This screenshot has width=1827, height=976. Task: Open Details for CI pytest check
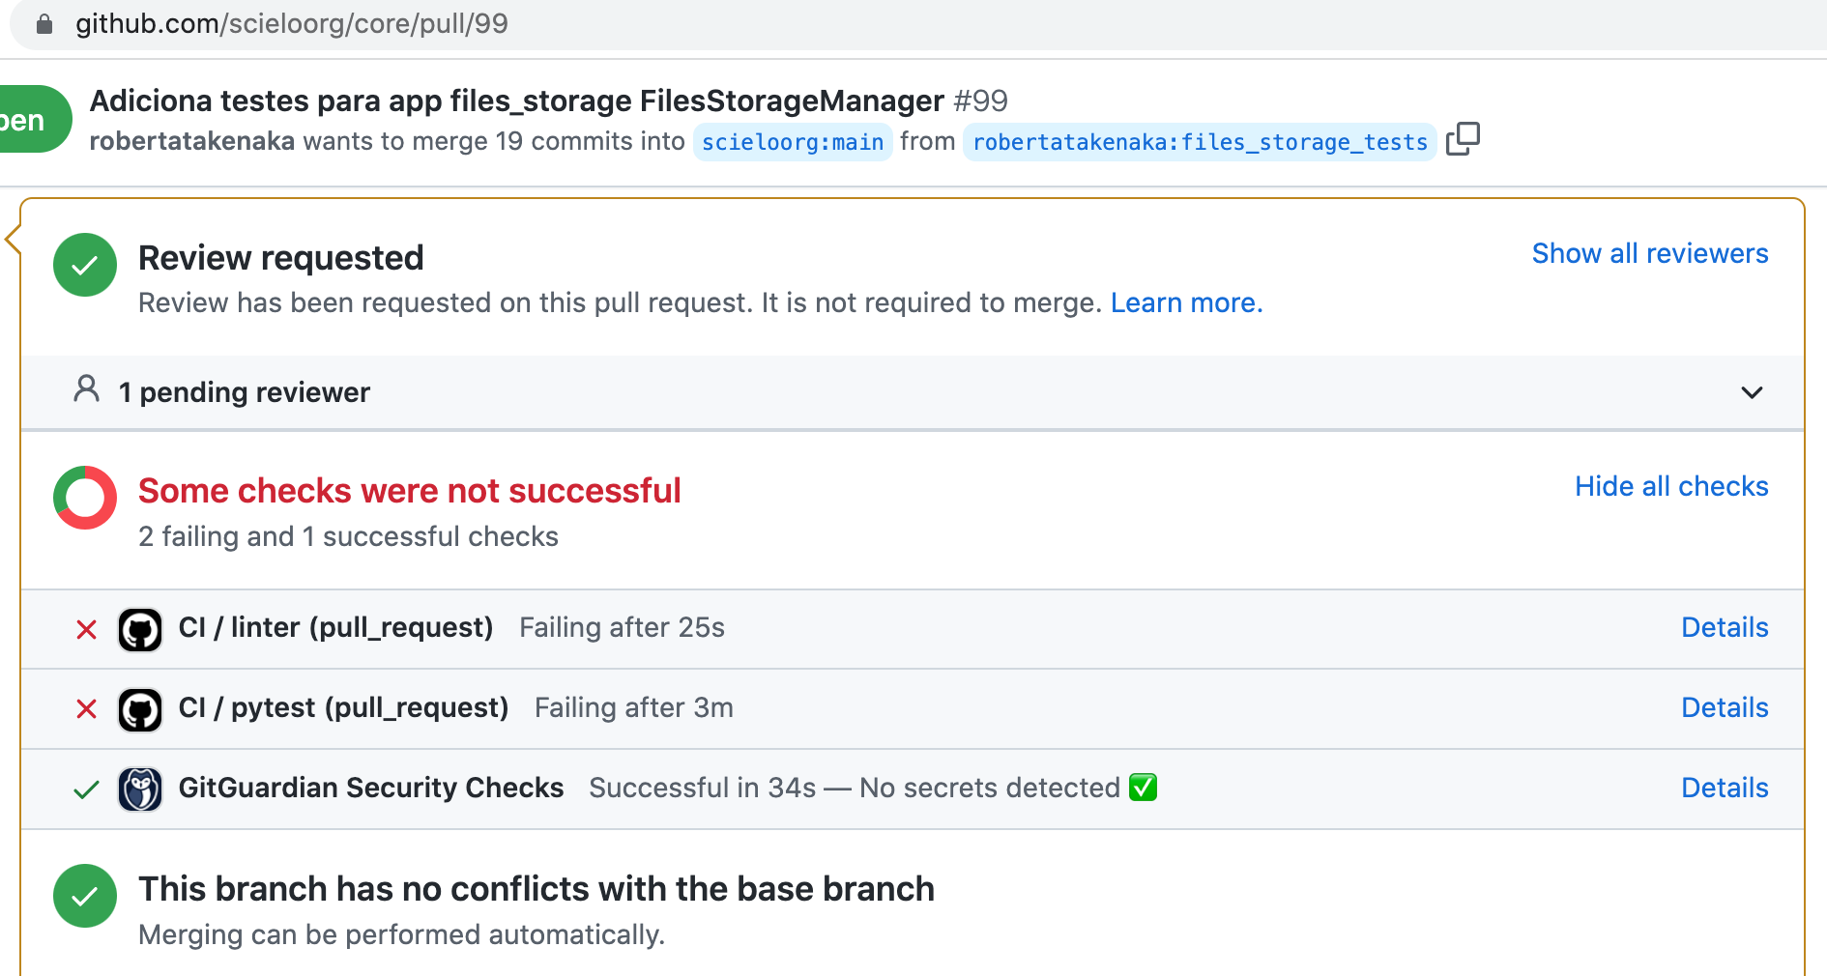click(x=1725, y=708)
